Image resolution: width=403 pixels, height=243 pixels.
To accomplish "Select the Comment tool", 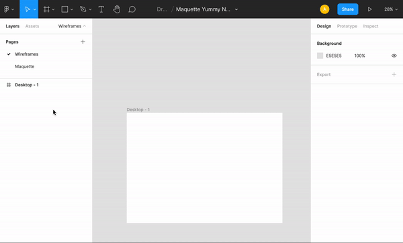I will coord(132,9).
